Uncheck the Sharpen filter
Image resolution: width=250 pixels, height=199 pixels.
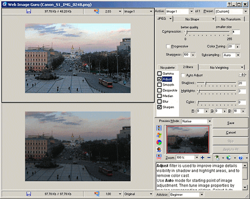pos(159,107)
